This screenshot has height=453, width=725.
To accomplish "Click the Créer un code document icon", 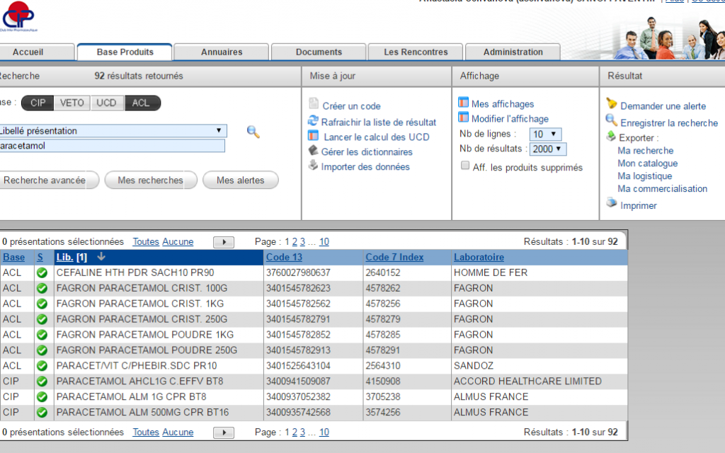I will click(x=314, y=103).
